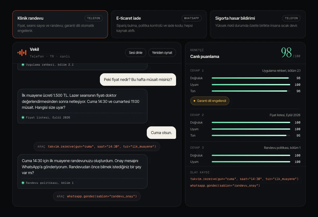The height and width of the screenshot is (217, 318).
Task: Click the Cevap 2 Ton score bar
Action: [251, 135]
